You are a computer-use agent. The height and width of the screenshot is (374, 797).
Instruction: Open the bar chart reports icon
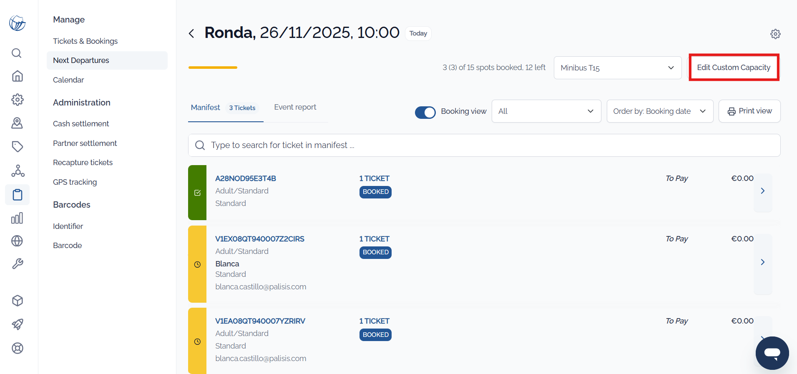[x=17, y=218]
